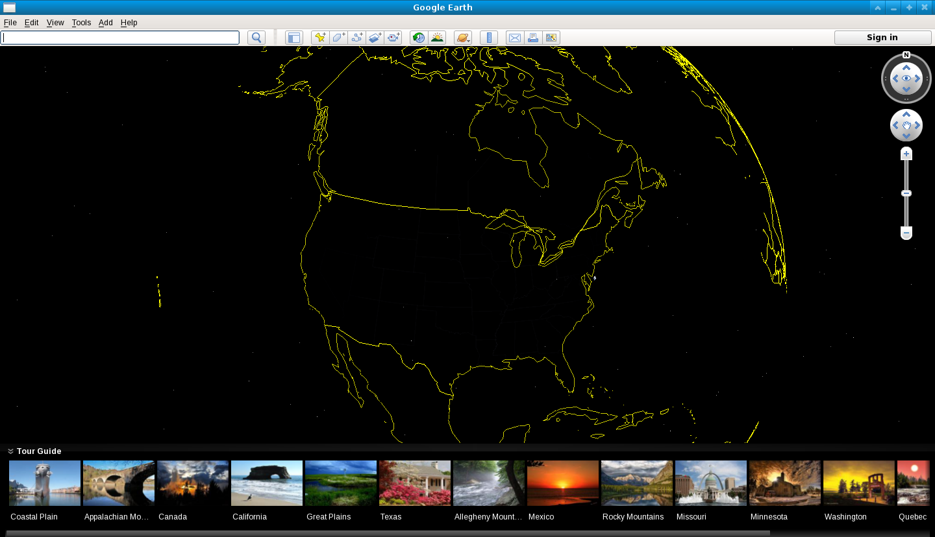
Task: Open the Mexico sunset tour thumbnail
Action: pyautogui.click(x=563, y=483)
